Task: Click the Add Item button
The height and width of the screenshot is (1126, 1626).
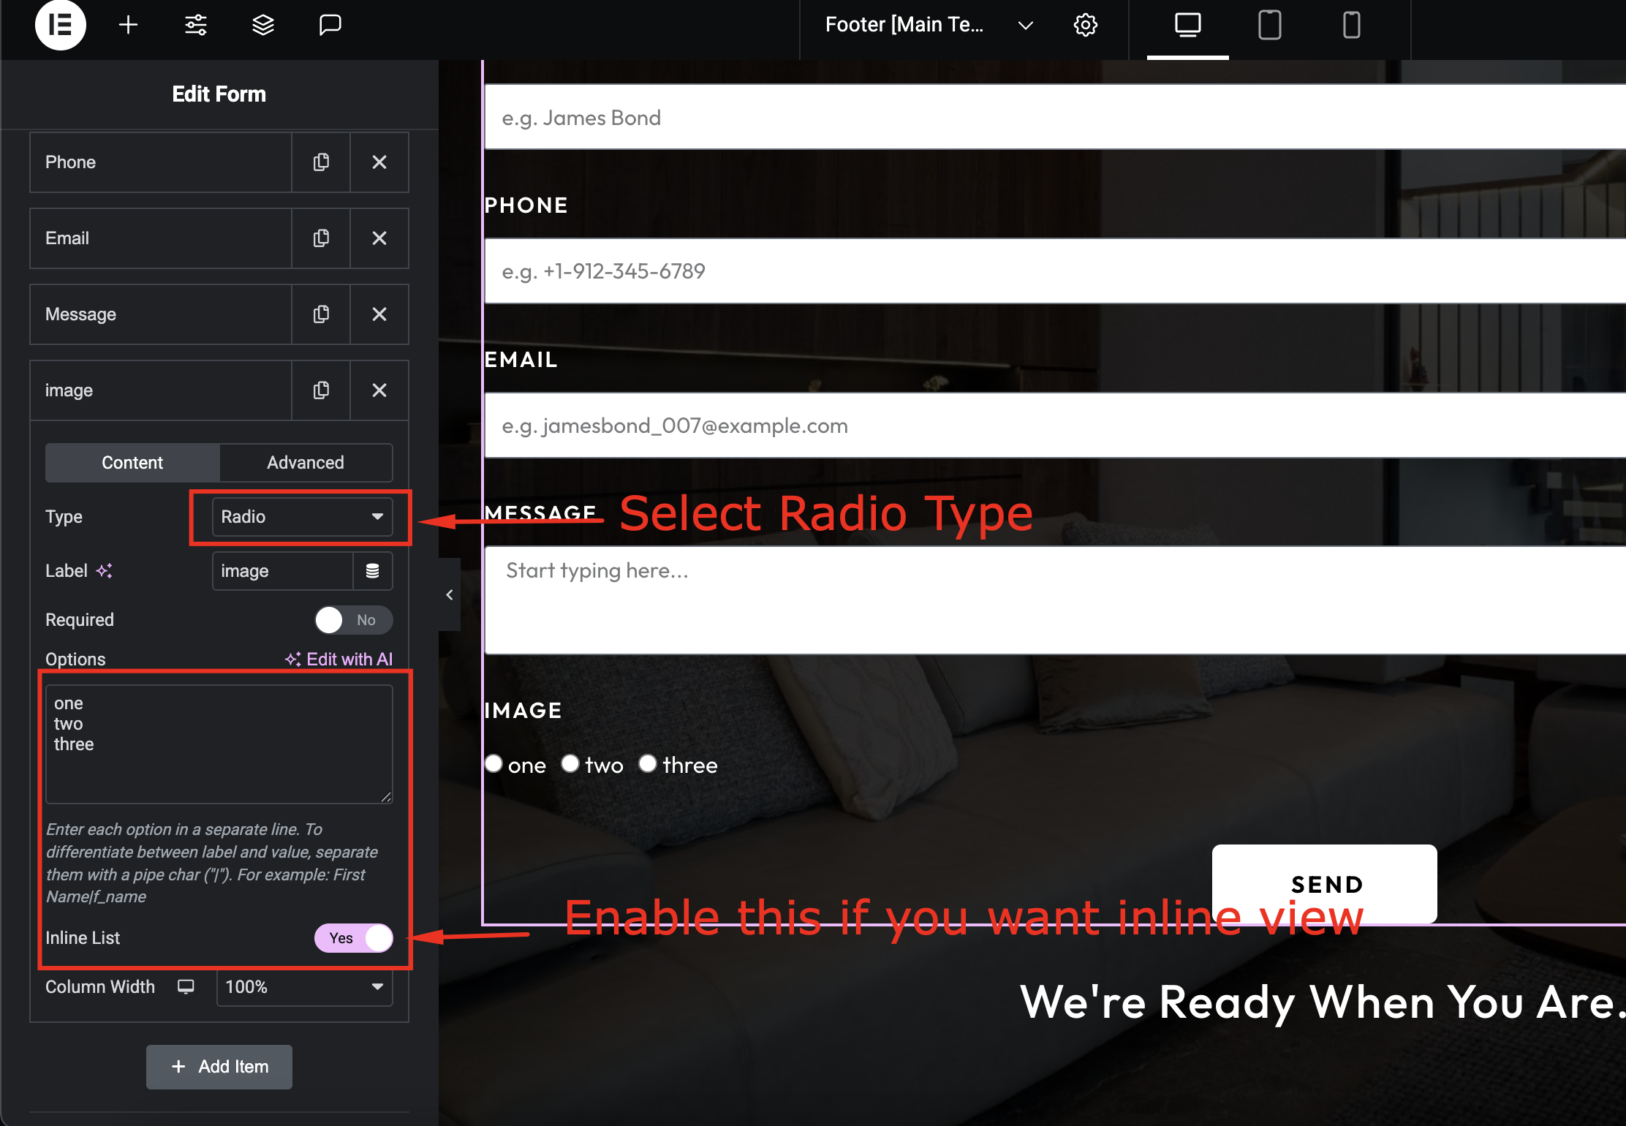Action: [219, 1067]
